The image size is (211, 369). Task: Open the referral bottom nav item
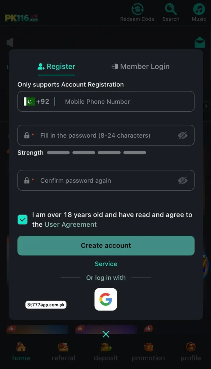(x=63, y=352)
